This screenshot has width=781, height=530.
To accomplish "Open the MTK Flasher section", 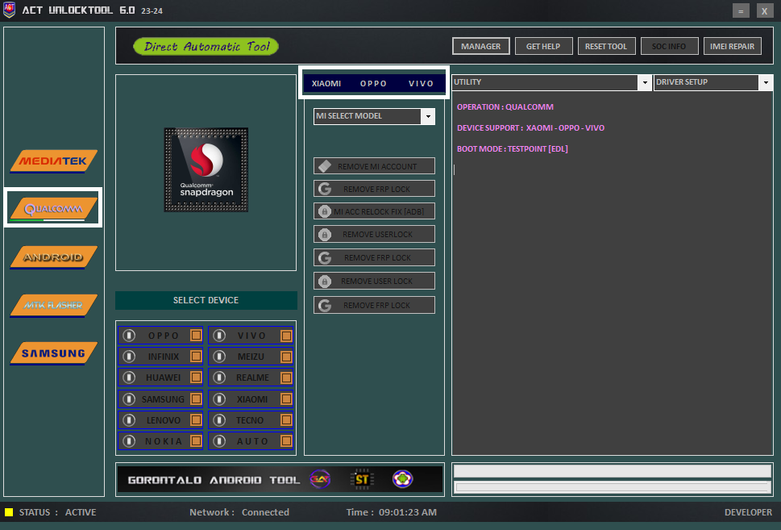I will tap(53, 305).
